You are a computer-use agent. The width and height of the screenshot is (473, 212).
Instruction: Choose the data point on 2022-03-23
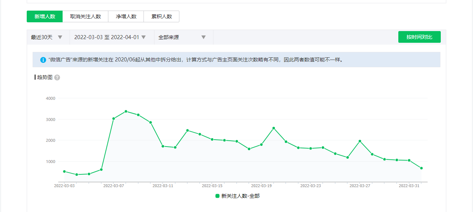[x=310, y=148]
